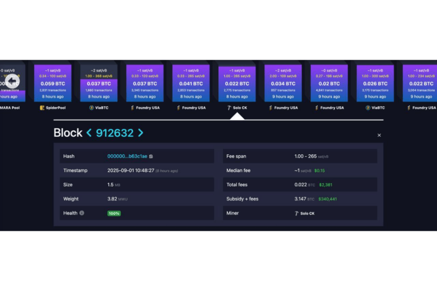The height and width of the screenshot is (291, 437).
Task: Select the 0.059 BTC block with 2,631 transactions
Action: 53,83
